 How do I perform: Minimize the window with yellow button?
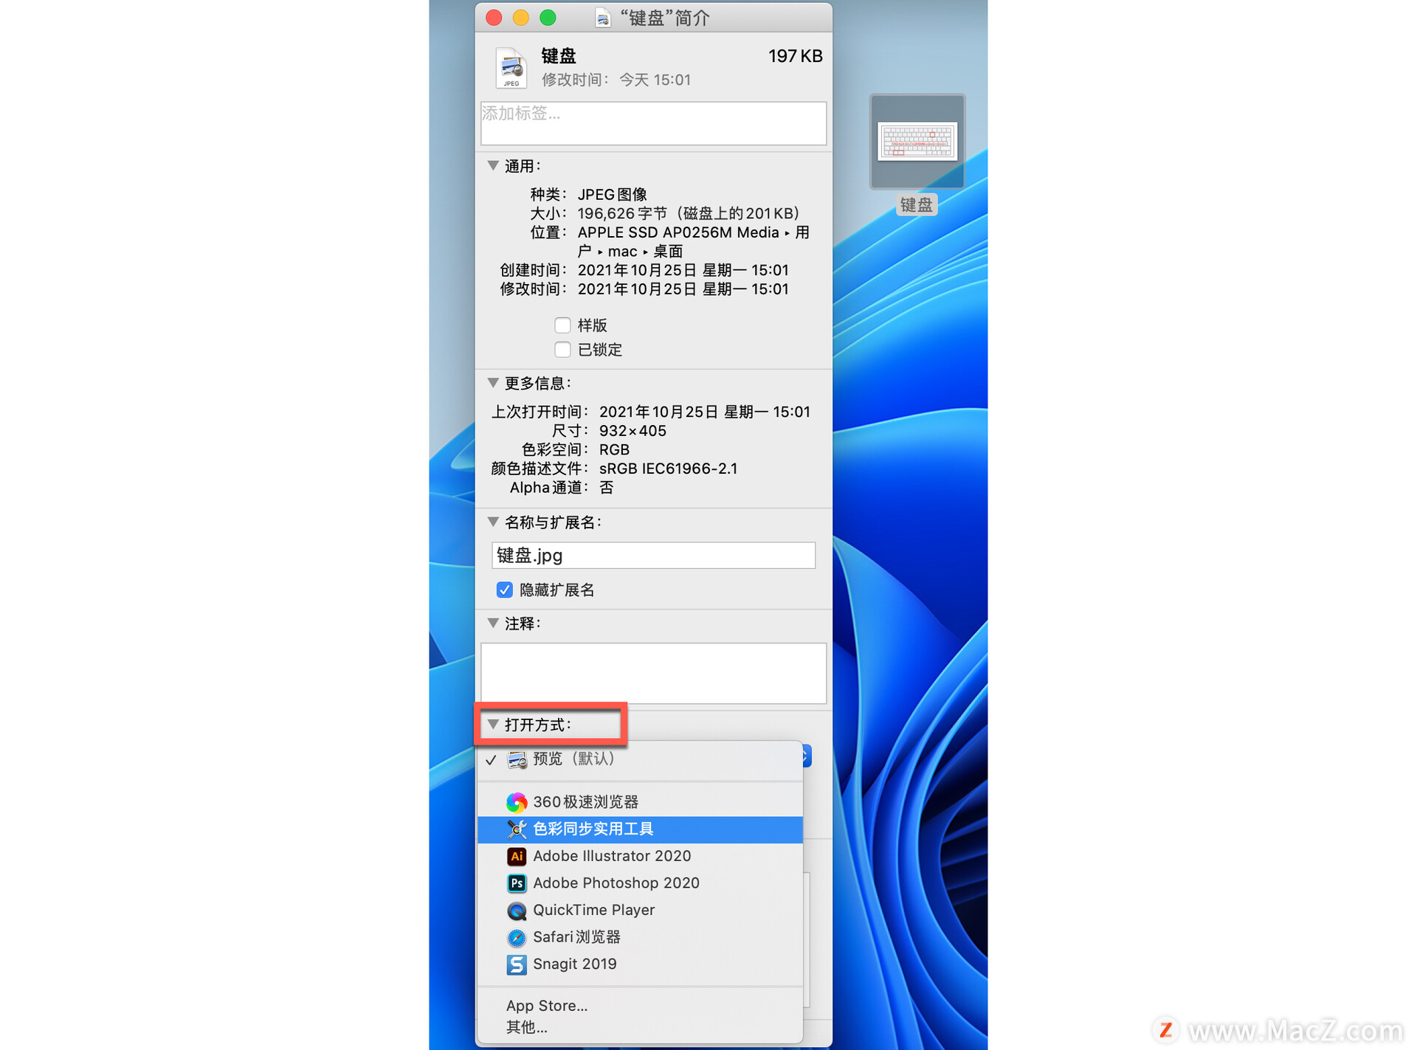pos(521,18)
